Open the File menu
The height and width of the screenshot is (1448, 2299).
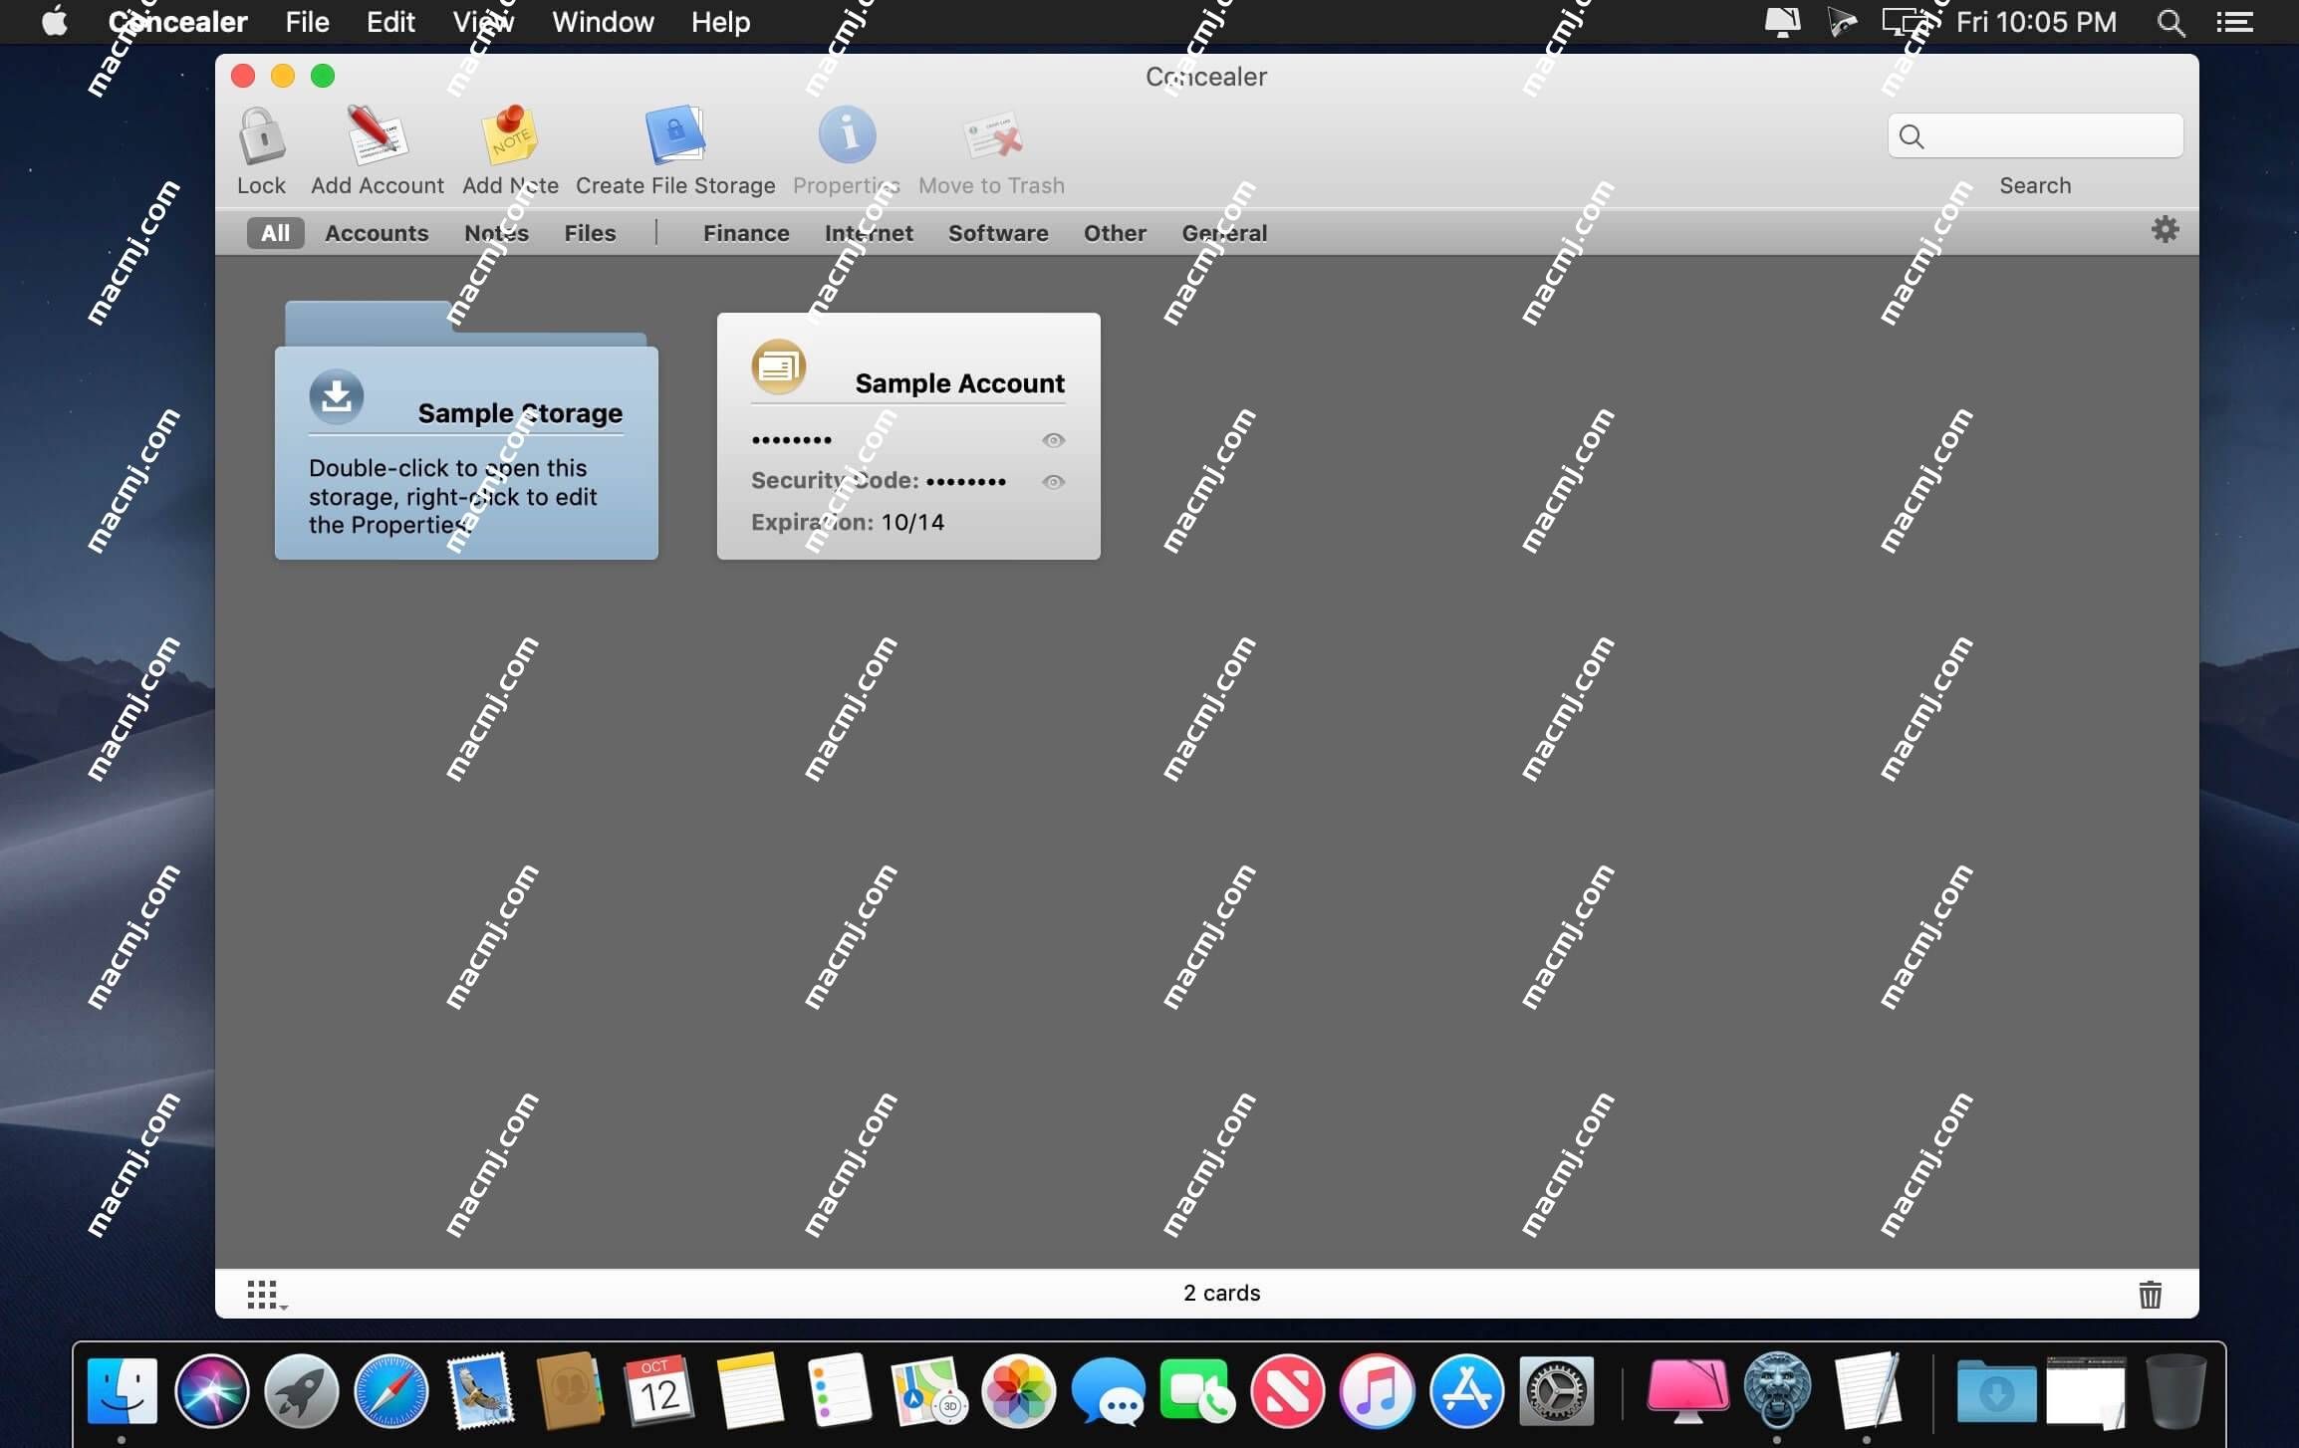point(307,22)
